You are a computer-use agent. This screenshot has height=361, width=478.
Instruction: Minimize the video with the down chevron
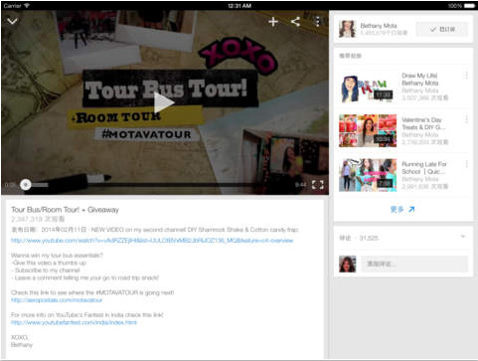click(x=13, y=22)
